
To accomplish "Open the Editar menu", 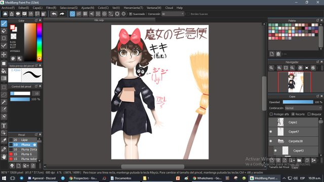I will tap(24, 8).
